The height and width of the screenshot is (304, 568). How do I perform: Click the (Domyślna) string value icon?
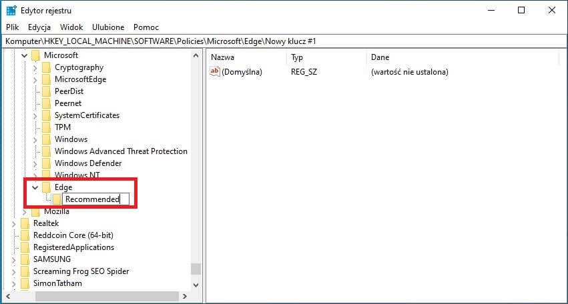[215, 71]
